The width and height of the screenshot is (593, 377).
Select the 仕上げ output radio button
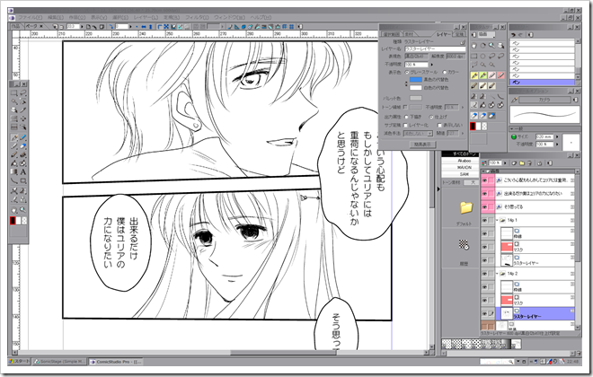click(x=431, y=117)
